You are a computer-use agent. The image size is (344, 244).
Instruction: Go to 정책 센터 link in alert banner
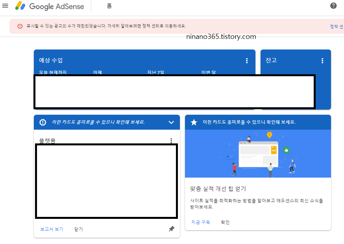(337, 26)
